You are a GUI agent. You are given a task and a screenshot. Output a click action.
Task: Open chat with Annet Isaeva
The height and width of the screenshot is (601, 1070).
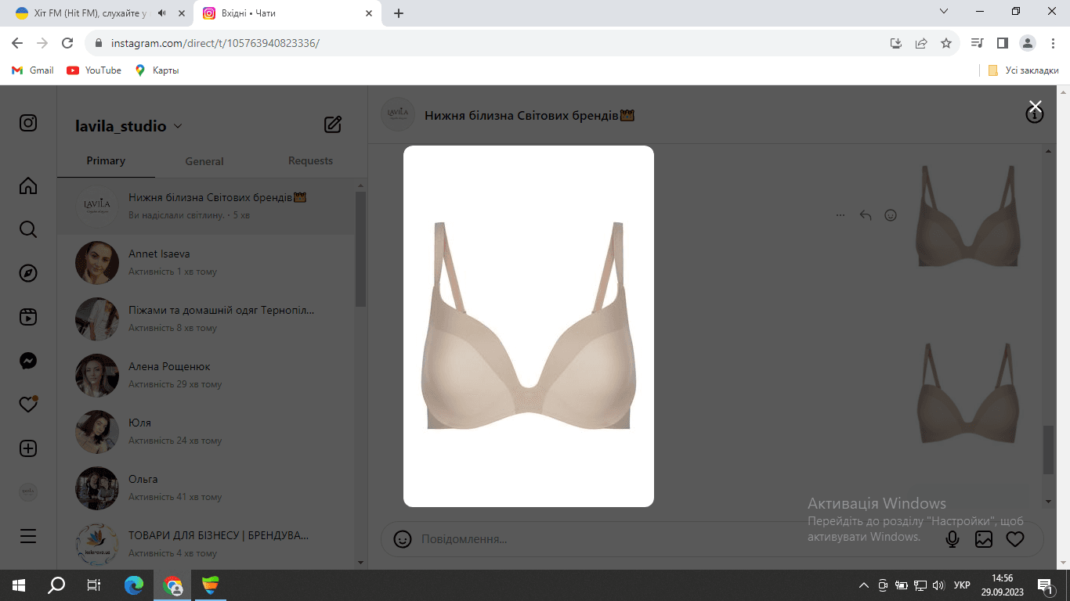206,262
